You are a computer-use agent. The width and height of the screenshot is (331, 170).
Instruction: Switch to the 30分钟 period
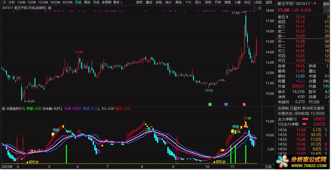(x=55, y=2)
